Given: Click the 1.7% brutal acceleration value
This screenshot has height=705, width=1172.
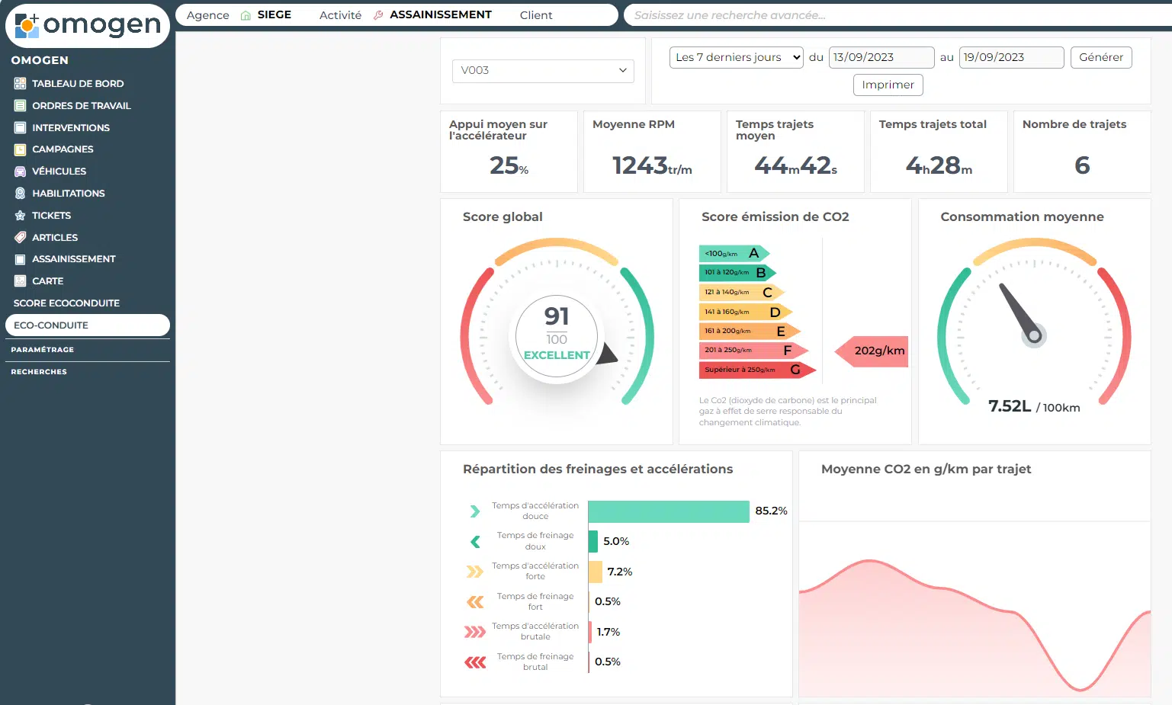Looking at the screenshot, I should pyautogui.click(x=608, y=633).
